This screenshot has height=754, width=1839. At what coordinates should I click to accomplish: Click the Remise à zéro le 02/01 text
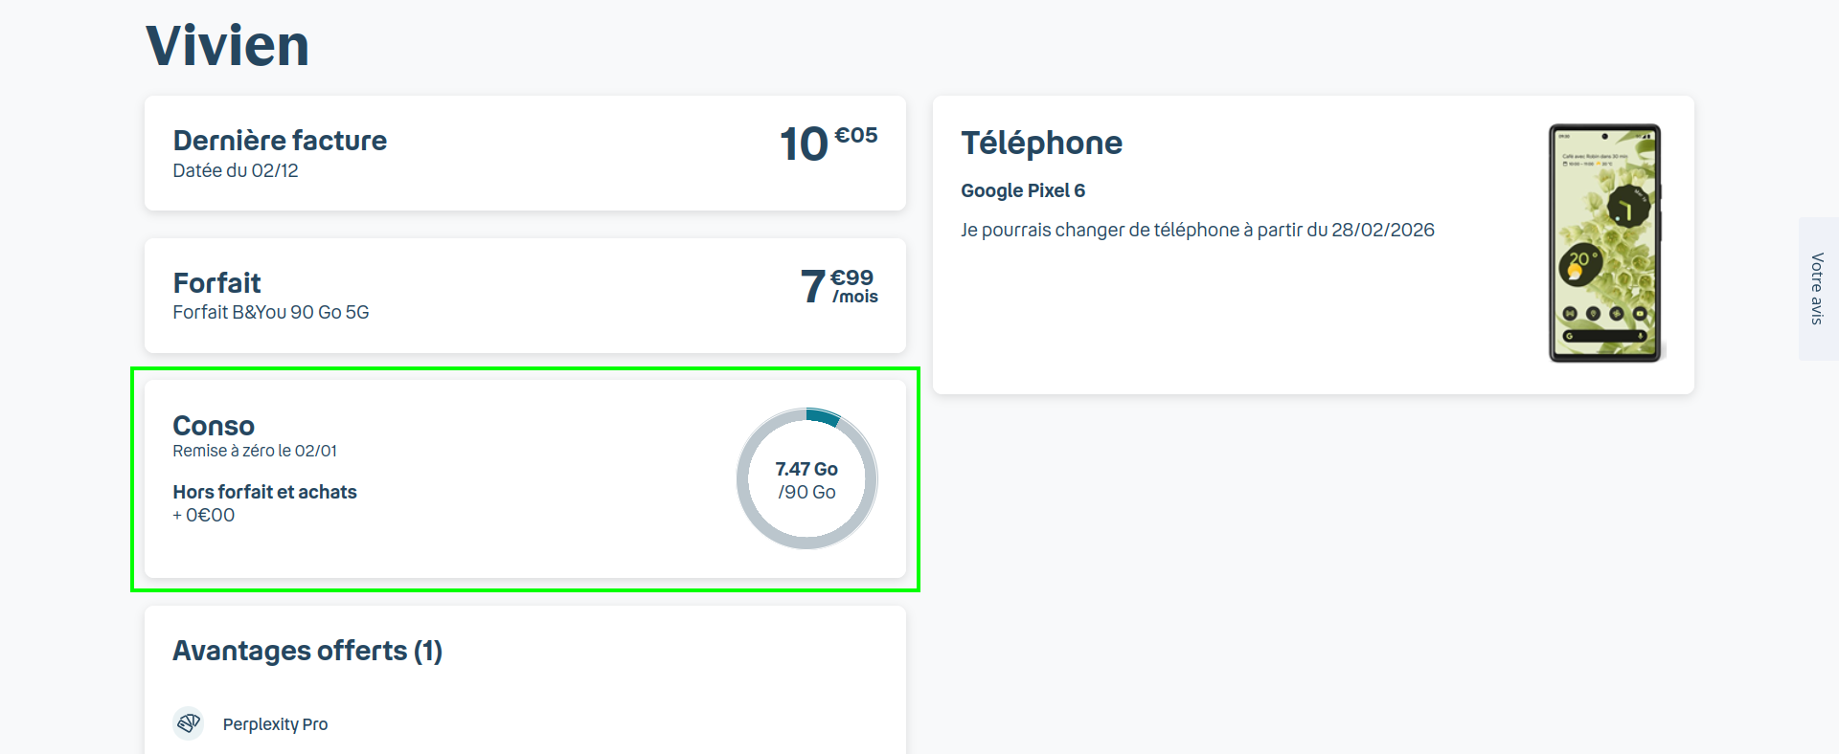point(255,451)
